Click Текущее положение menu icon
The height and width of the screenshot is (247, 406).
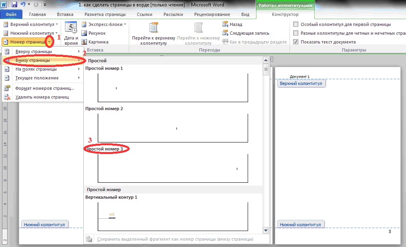(7, 78)
